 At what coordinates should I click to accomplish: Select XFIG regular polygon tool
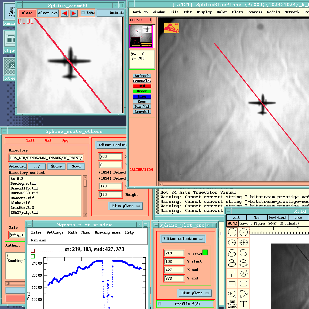[232, 294]
